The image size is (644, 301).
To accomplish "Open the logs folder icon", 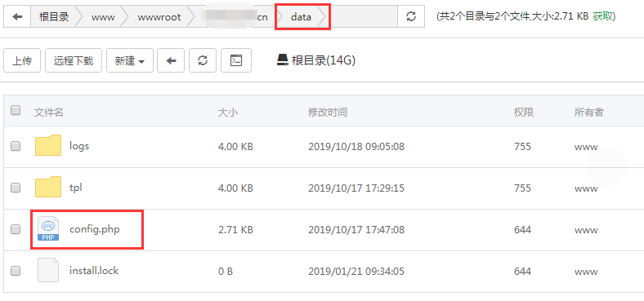I will 48,145.
